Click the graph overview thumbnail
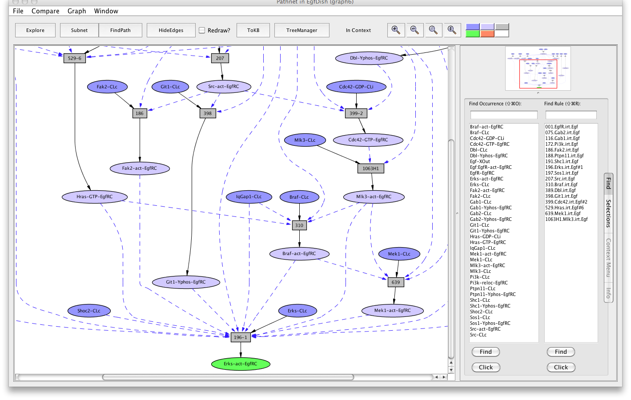 pyautogui.click(x=538, y=69)
